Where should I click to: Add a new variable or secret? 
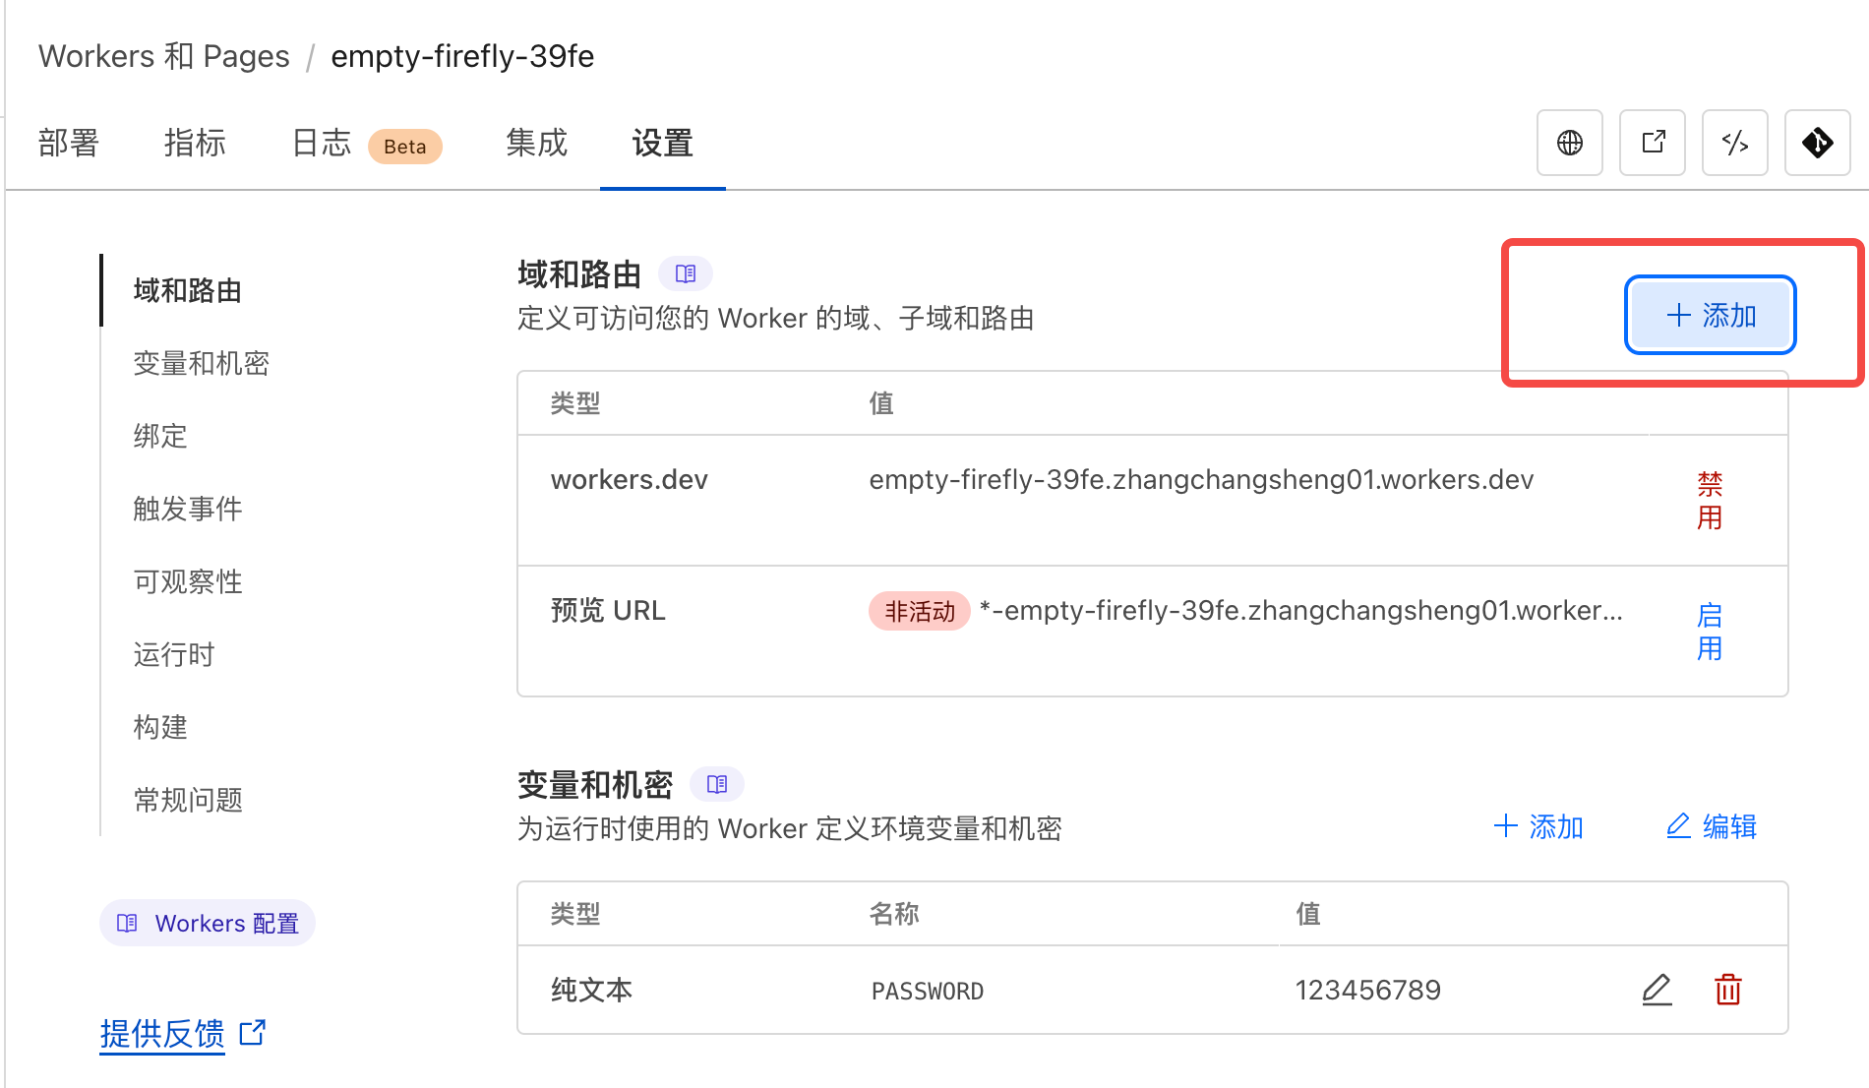(1538, 826)
